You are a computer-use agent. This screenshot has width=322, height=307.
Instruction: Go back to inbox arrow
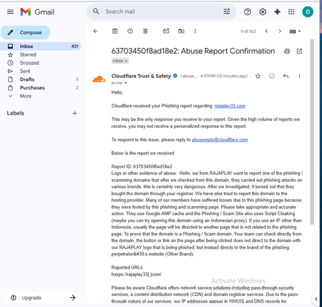point(95,31)
